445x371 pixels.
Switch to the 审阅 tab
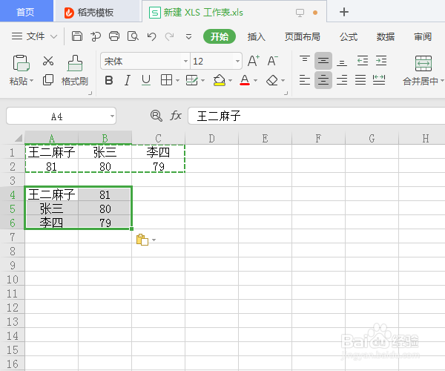(x=423, y=36)
